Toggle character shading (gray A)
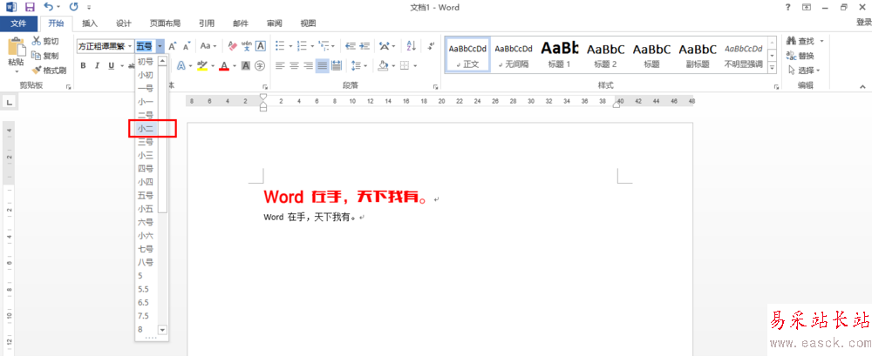Image resolution: width=872 pixels, height=356 pixels. [246, 65]
